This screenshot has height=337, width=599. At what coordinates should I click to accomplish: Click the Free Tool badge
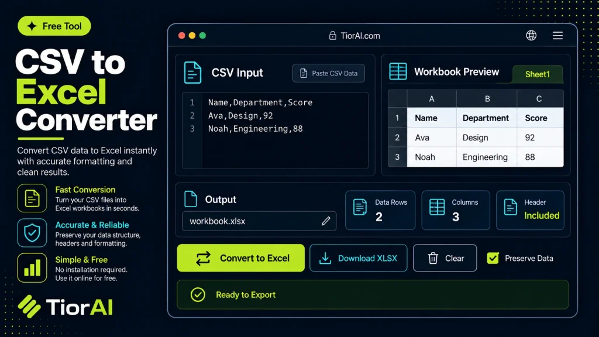[x=54, y=26]
